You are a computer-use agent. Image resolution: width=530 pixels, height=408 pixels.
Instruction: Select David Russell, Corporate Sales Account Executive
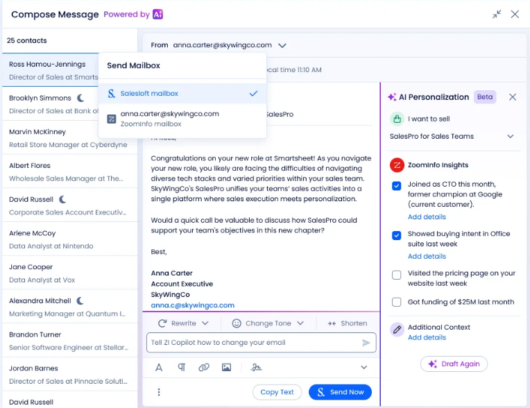[x=69, y=205]
